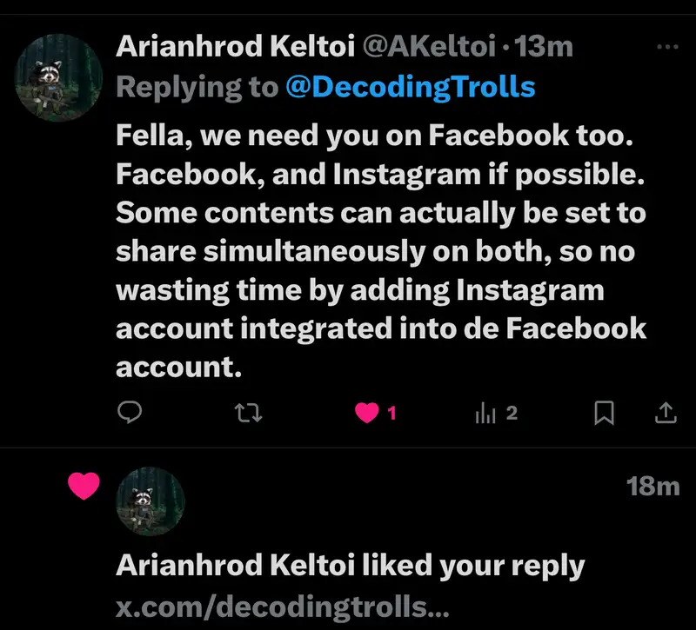Click the pink heart notification icon

coord(84,487)
